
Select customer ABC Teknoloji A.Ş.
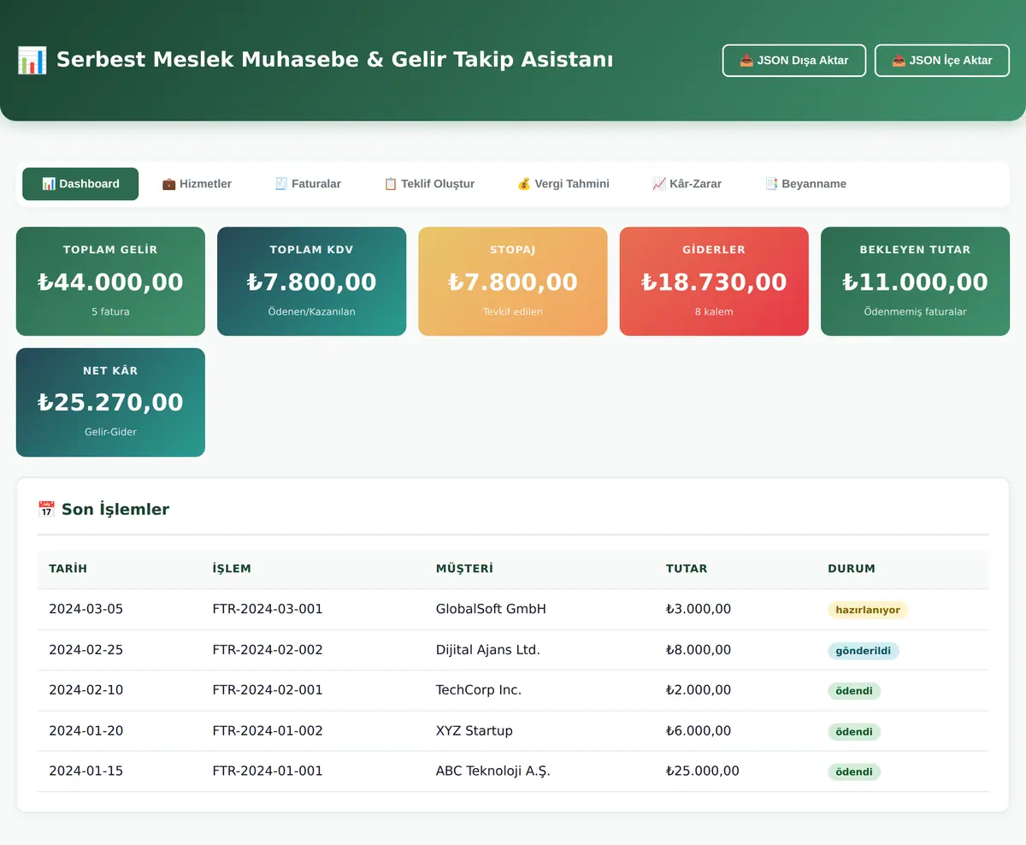click(493, 771)
